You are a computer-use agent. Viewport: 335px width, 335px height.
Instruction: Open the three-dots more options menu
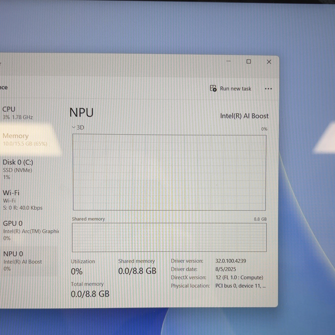tap(268, 89)
